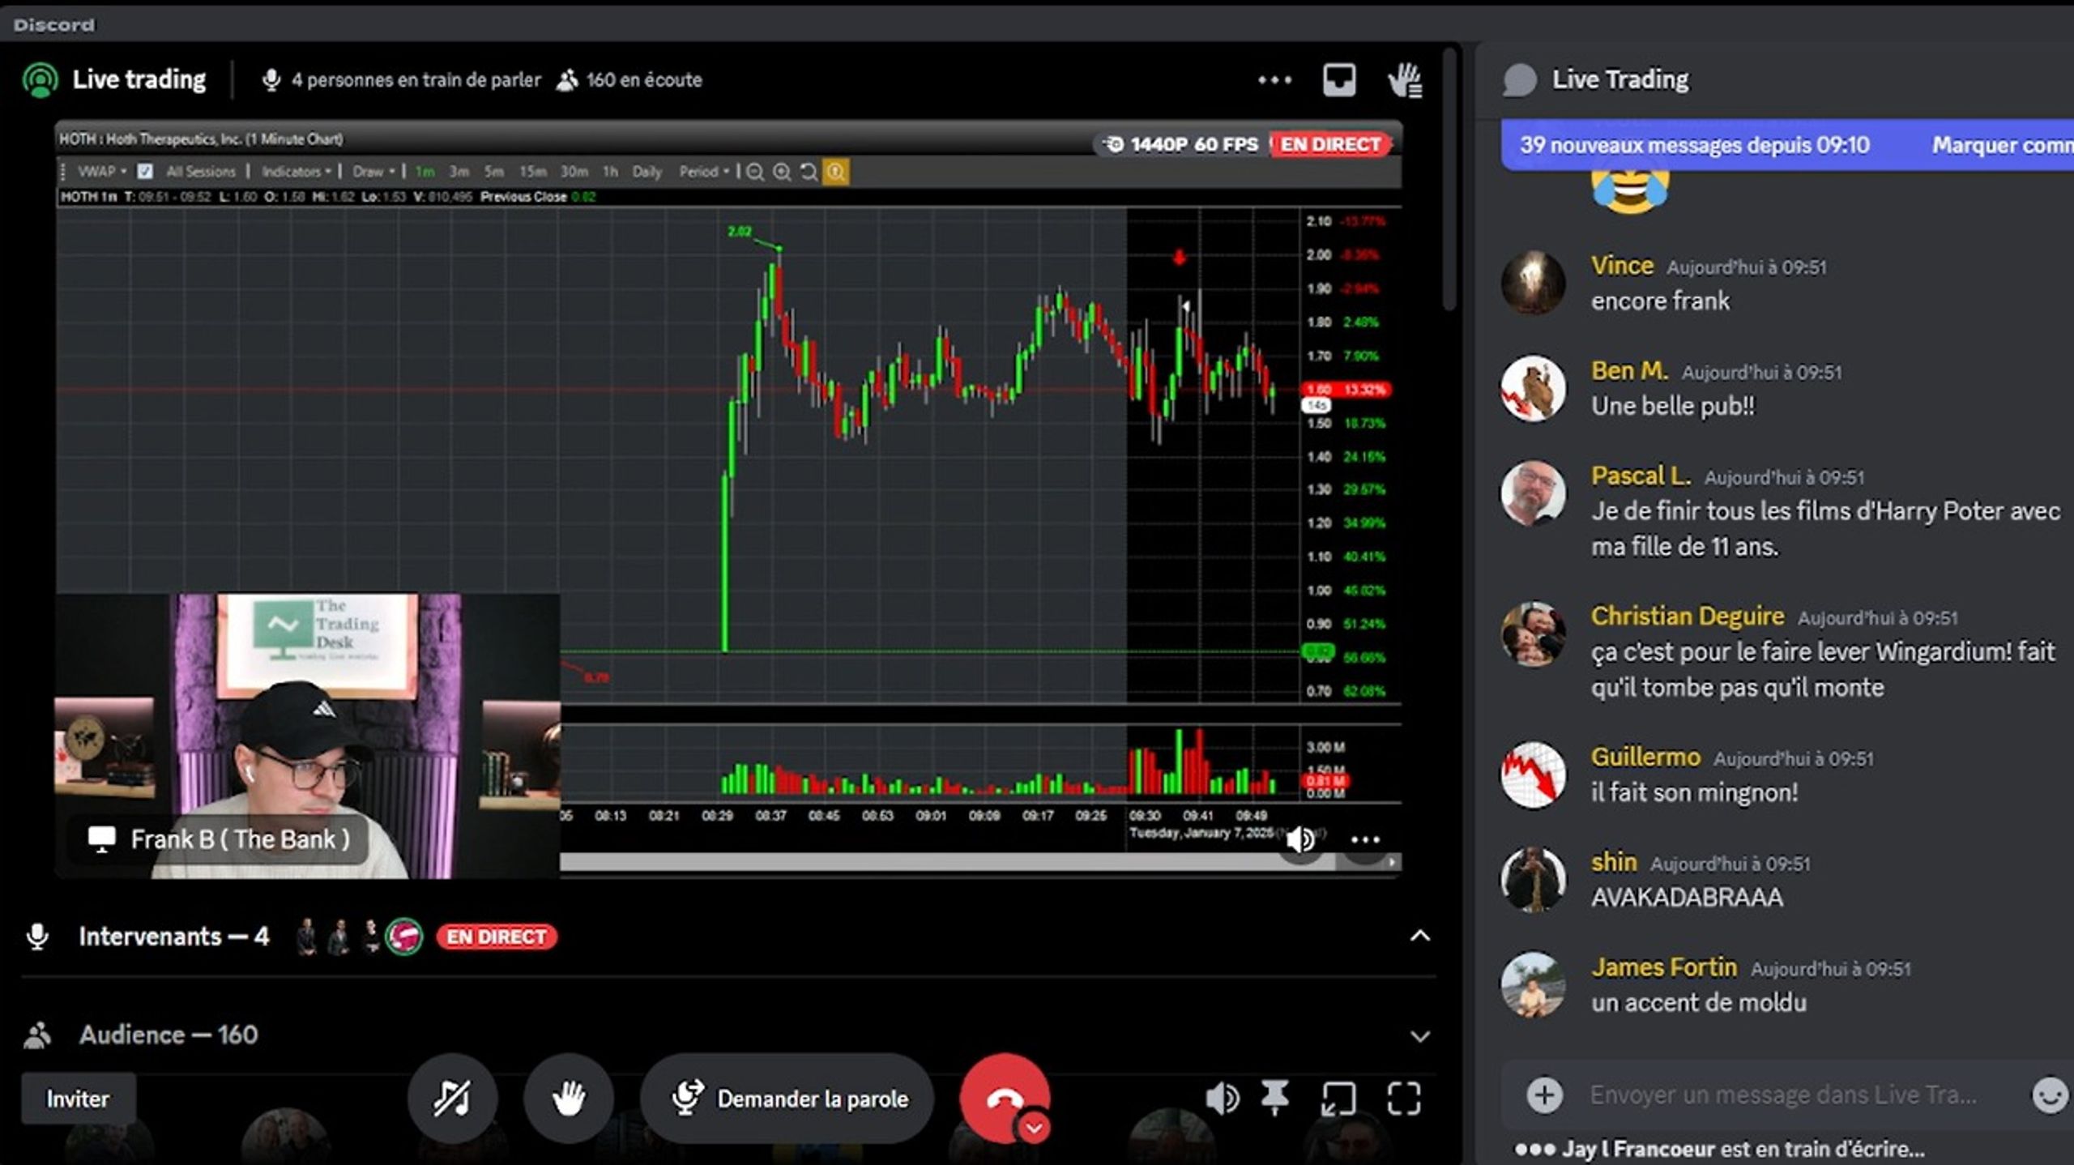Raise your hand in bottom controls
This screenshot has height=1165, width=2074.
coord(568,1099)
